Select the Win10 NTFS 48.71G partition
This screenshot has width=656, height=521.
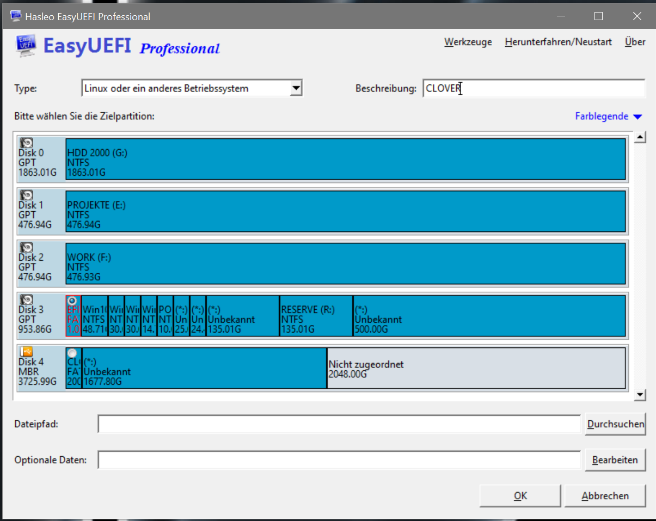point(95,316)
